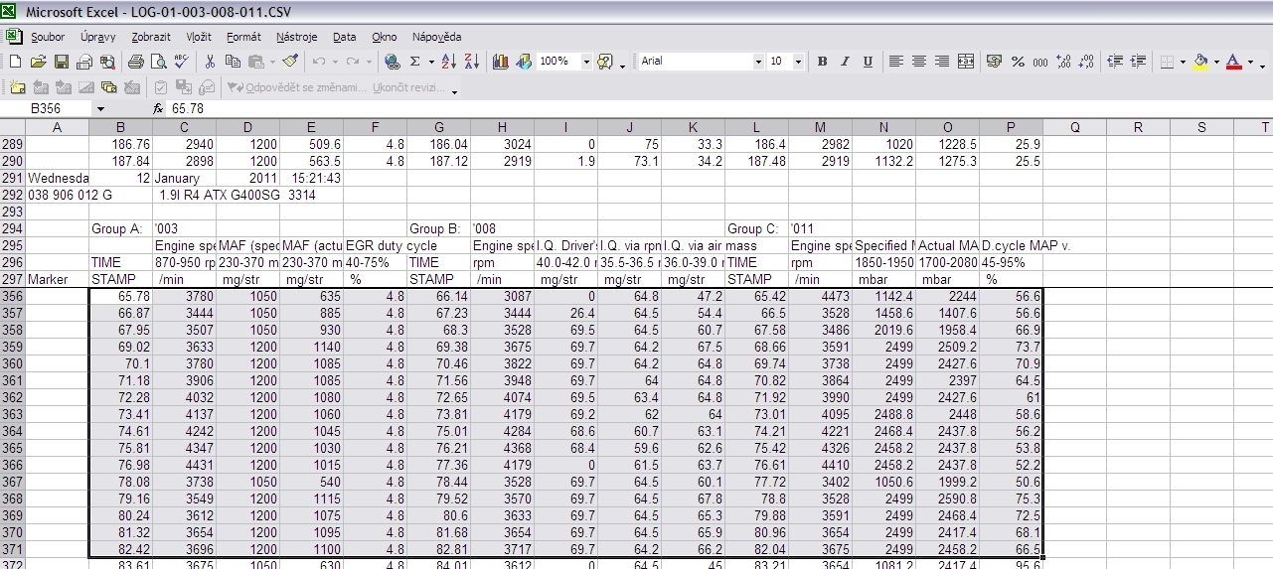Open the Nástroje menu
The height and width of the screenshot is (569, 1273).
pyautogui.click(x=296, y=37)
